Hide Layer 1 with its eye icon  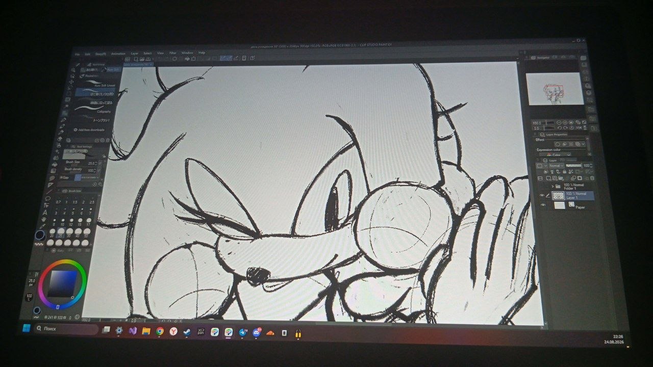542,195
